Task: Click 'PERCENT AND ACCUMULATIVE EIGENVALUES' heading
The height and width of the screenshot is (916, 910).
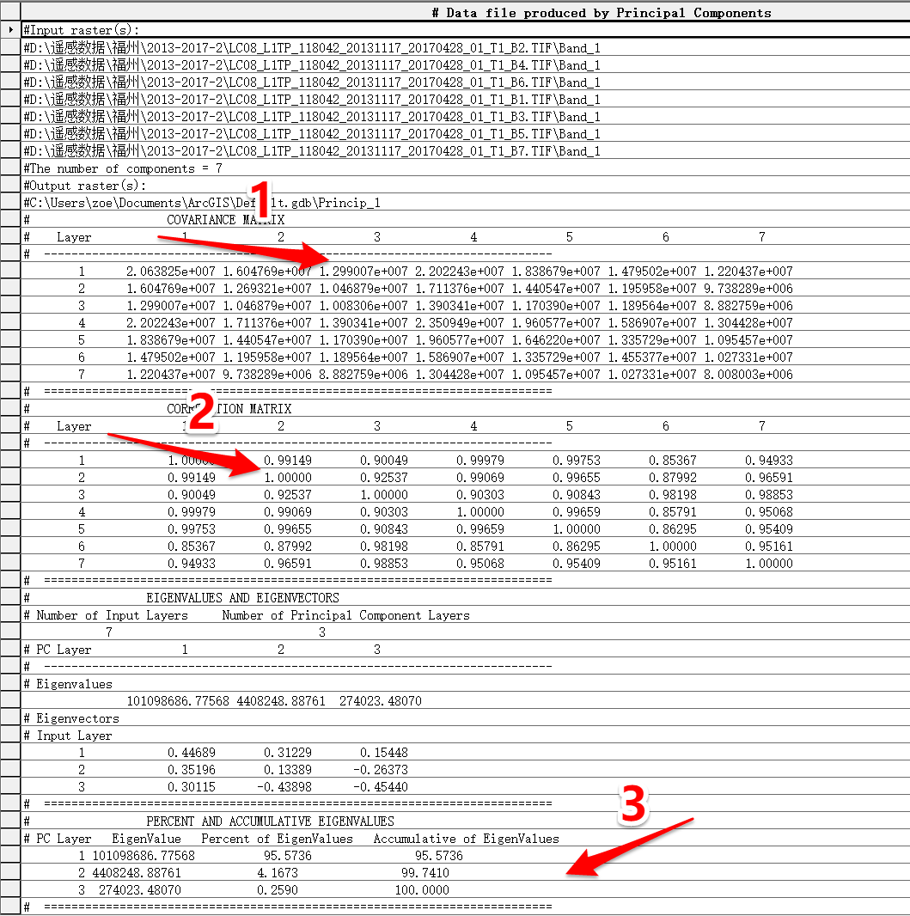Action: (270, 821)
